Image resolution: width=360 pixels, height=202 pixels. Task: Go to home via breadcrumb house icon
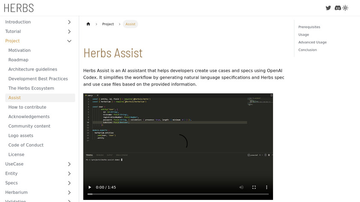click(88, 24)
